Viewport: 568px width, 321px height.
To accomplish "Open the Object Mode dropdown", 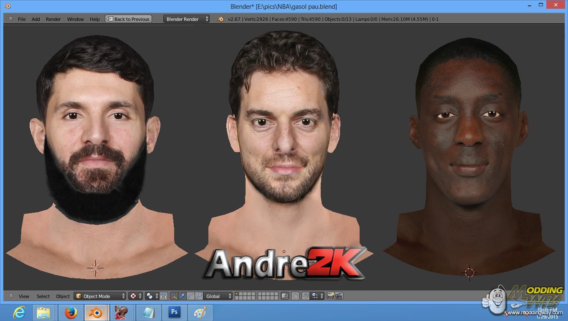I will pyautogui.click(x=100, y=296).
